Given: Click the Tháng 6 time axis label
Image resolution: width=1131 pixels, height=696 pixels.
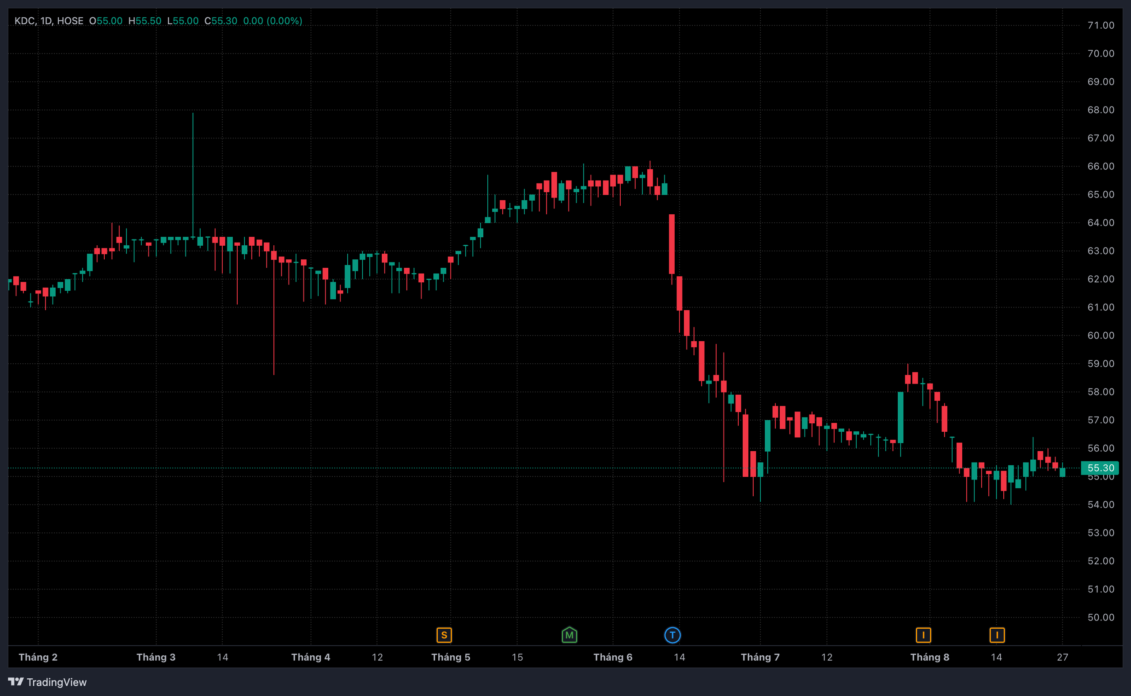Looking at the screenshot, I should [612, 657].
